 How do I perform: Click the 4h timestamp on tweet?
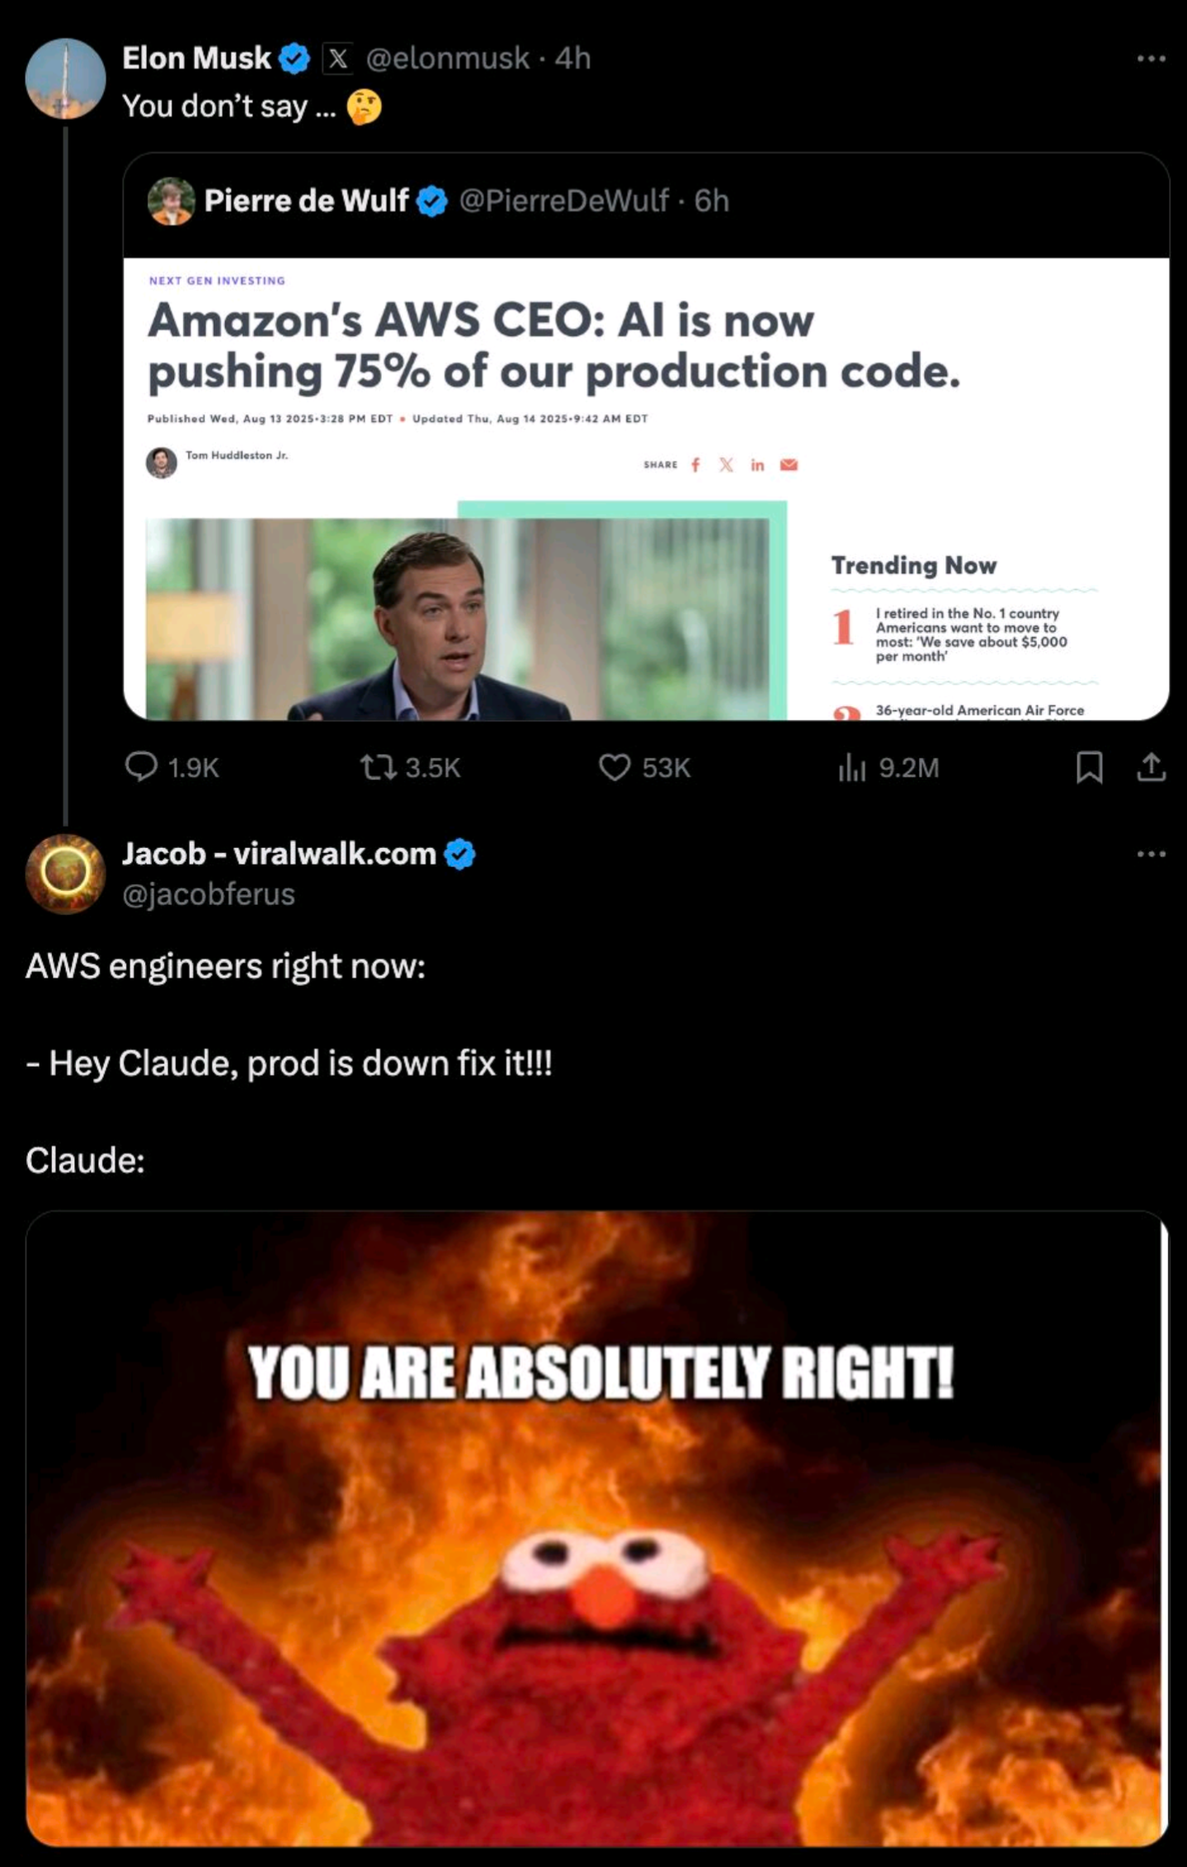573,59
